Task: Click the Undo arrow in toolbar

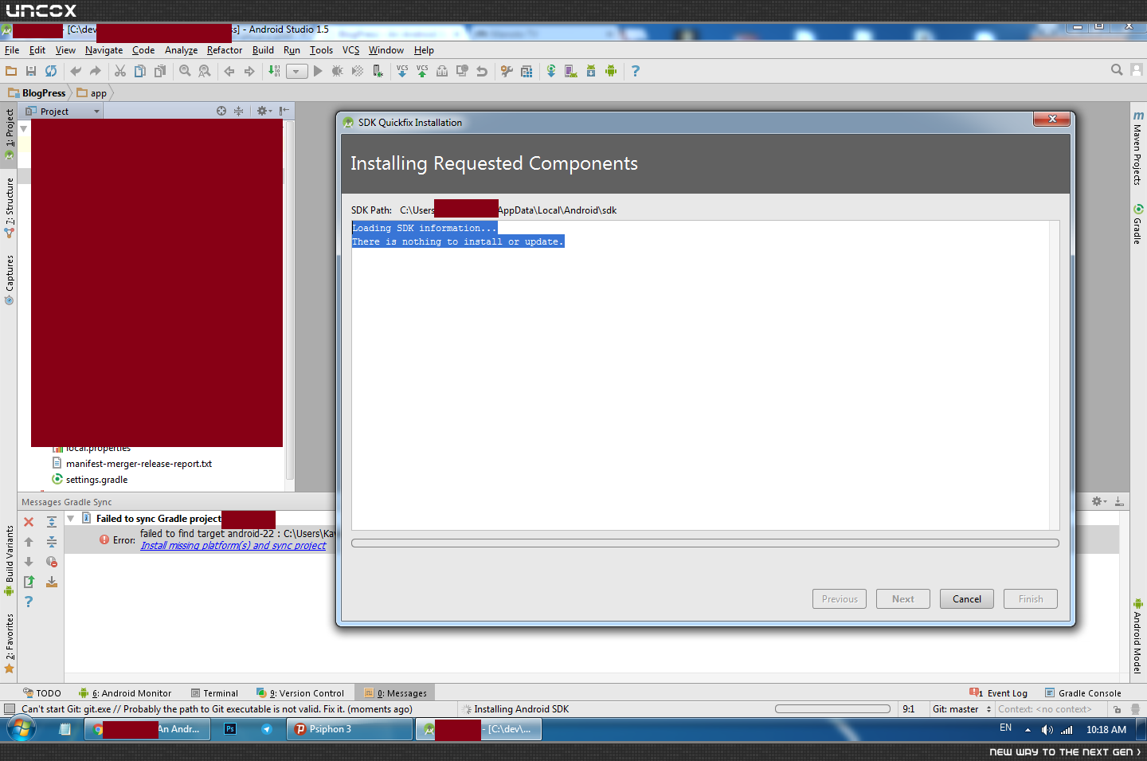Action: pos(76,71)
